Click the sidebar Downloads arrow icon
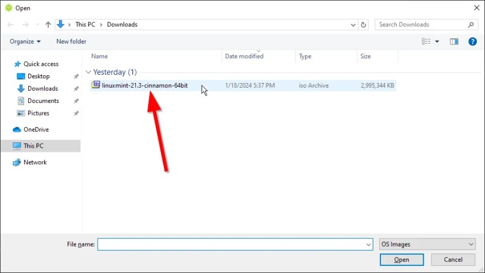This screenshot has width=485, height=273. [x=21, y=88]
